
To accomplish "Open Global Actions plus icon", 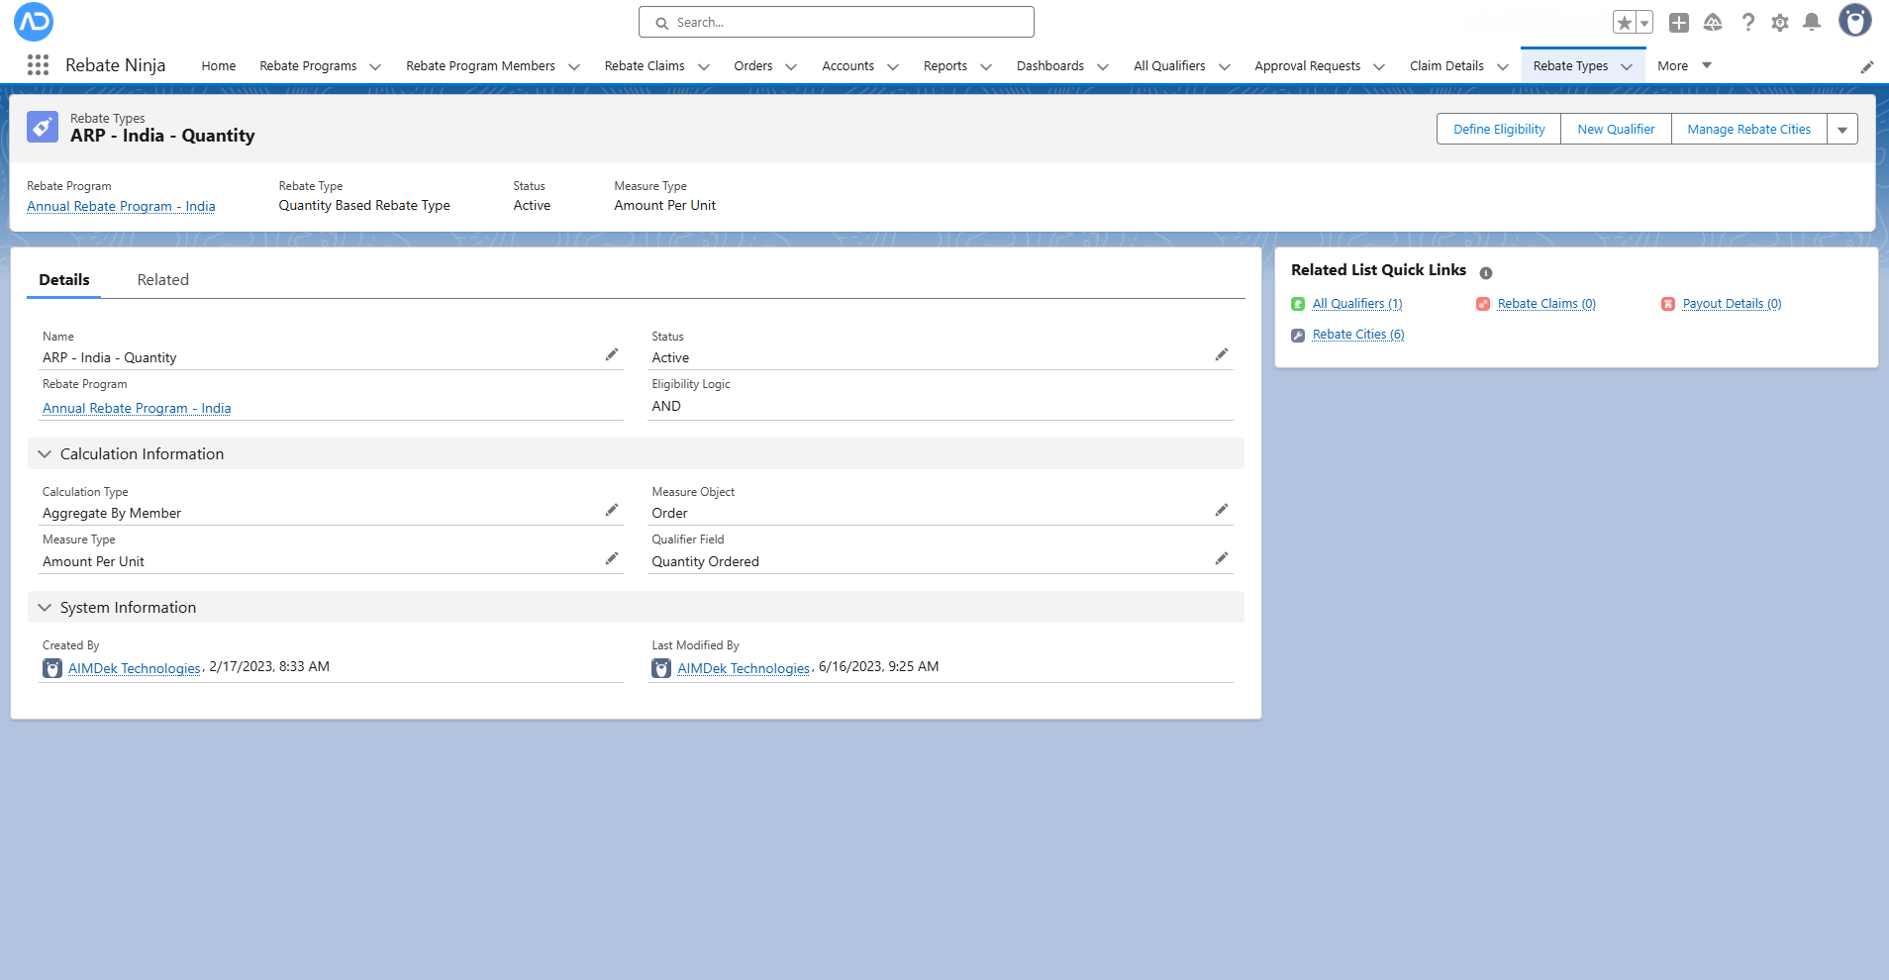I will [1679, 23].
